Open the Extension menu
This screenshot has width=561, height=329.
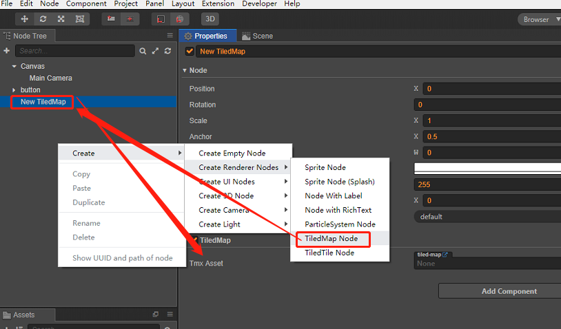click(x=218, y=3)
